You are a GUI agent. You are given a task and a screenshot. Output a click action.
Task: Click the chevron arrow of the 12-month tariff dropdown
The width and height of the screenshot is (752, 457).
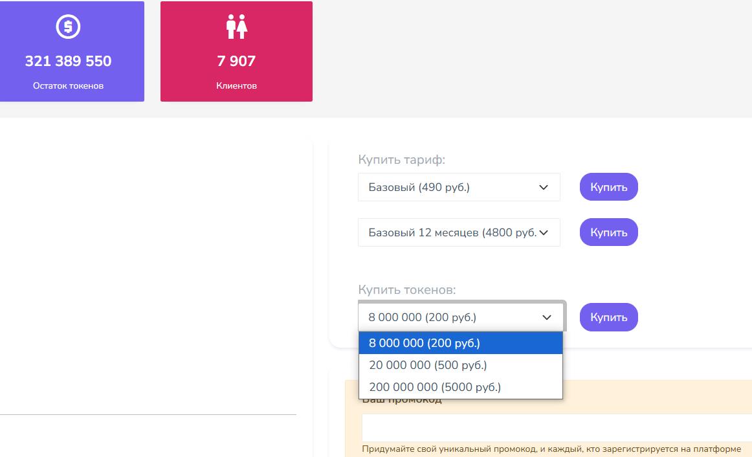coord(544,232)
